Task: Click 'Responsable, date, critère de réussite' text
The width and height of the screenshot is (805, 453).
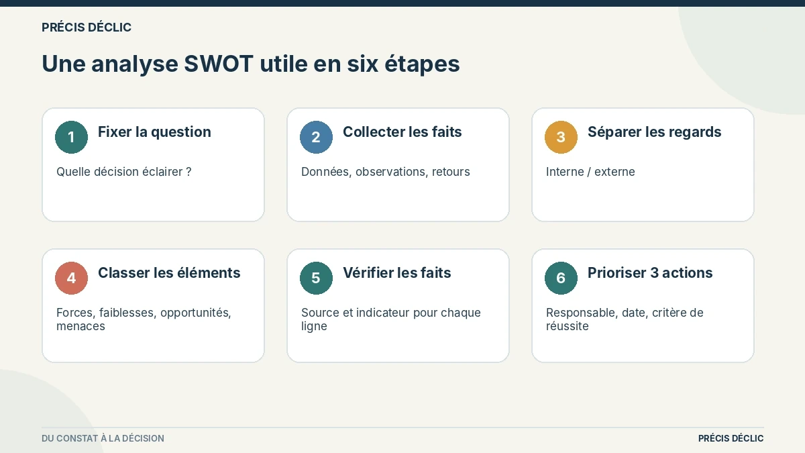Action: click(625, 319)
